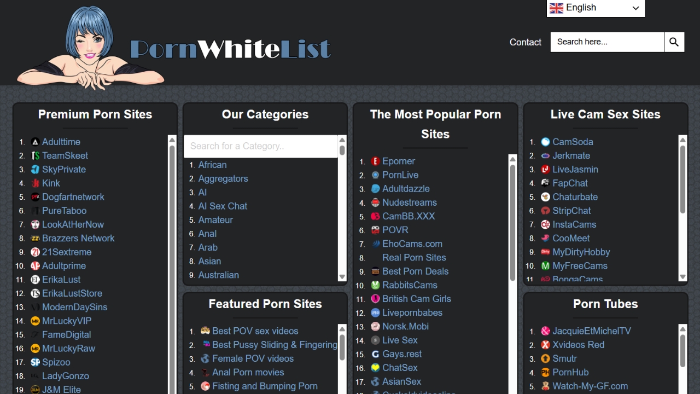
Task: Click the PornWhiteList site logo
Action: pyautogui.click(x=174, y=48)
